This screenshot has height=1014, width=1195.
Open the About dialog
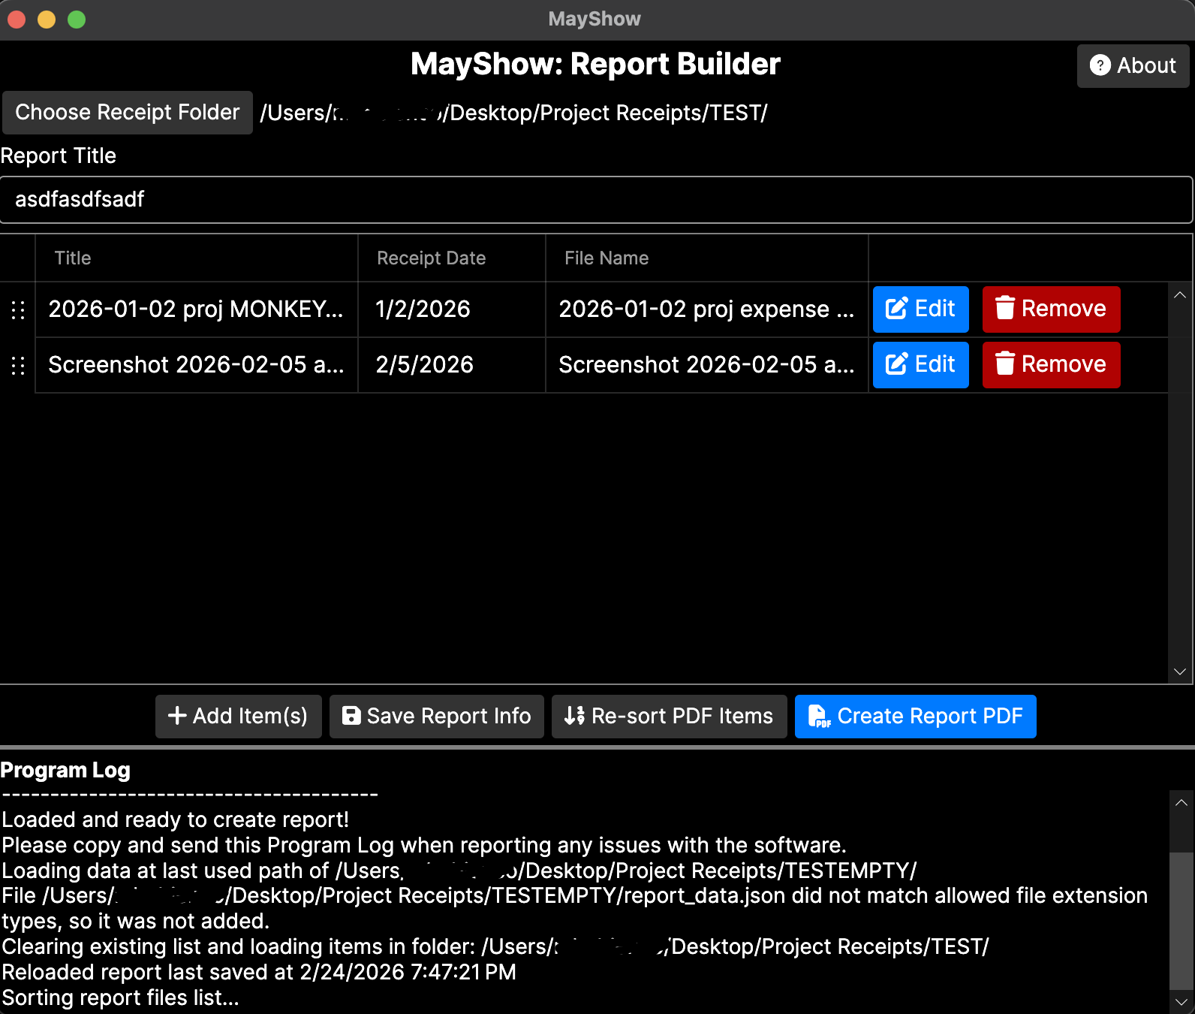coord(1133,66)
